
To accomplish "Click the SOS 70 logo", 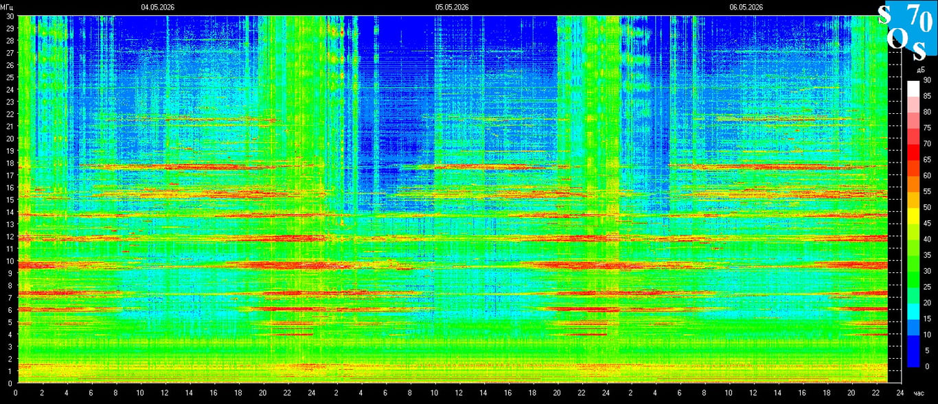I will pos(907,30).
